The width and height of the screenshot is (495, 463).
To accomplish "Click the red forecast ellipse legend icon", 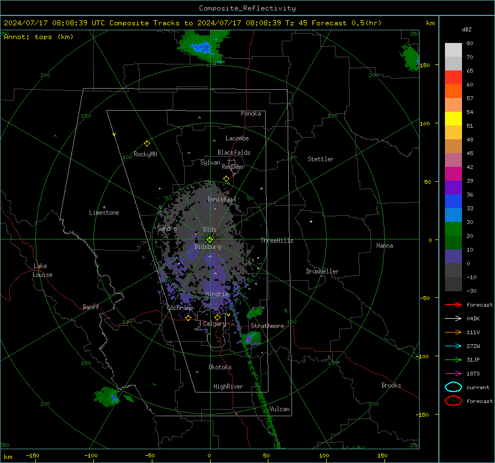I will [453, 401].
